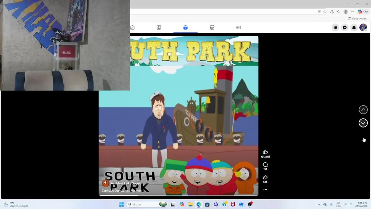Screen dimensions: 371x209
Task: Click the taskbar Buscar search box
Action: tap(148, 204)
